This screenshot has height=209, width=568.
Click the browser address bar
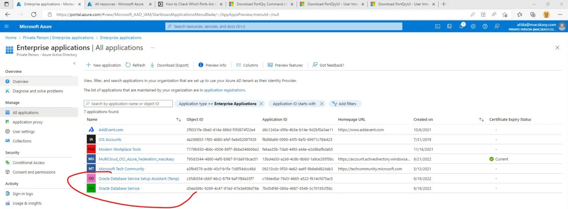[x=256, y=14]
